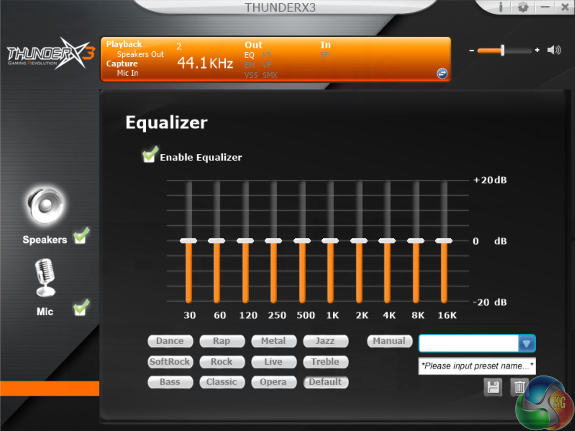Click the 4K band slider handle
575x431 pixels.
(x=387, y=241)
